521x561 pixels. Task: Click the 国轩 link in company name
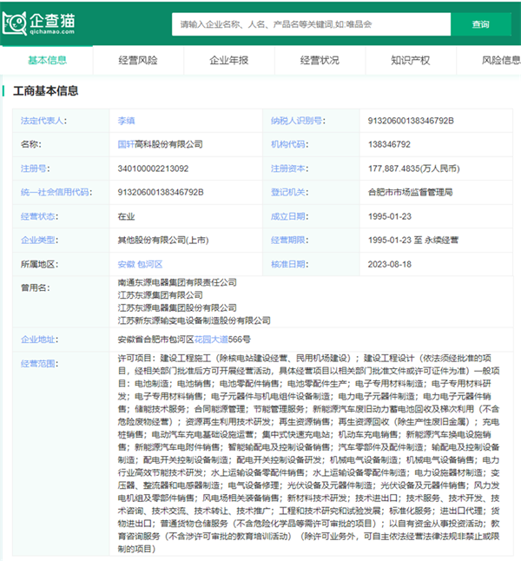tap(126, 144)
